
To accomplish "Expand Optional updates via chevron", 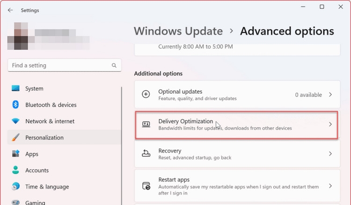I will coord(330,95).
